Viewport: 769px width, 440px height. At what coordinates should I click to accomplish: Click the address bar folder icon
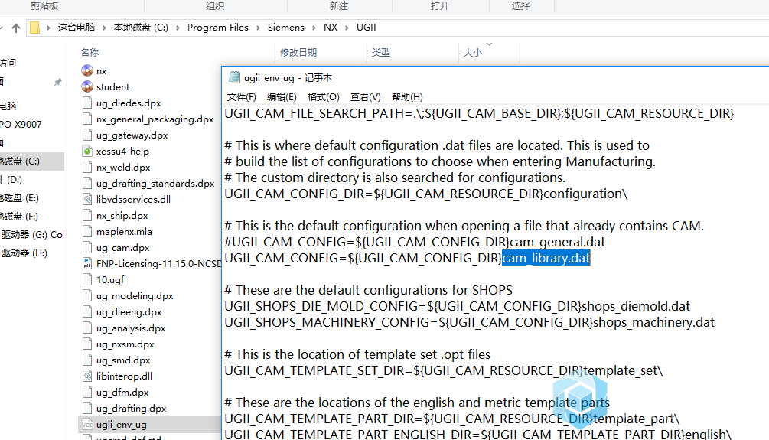[x=35, y=28]
